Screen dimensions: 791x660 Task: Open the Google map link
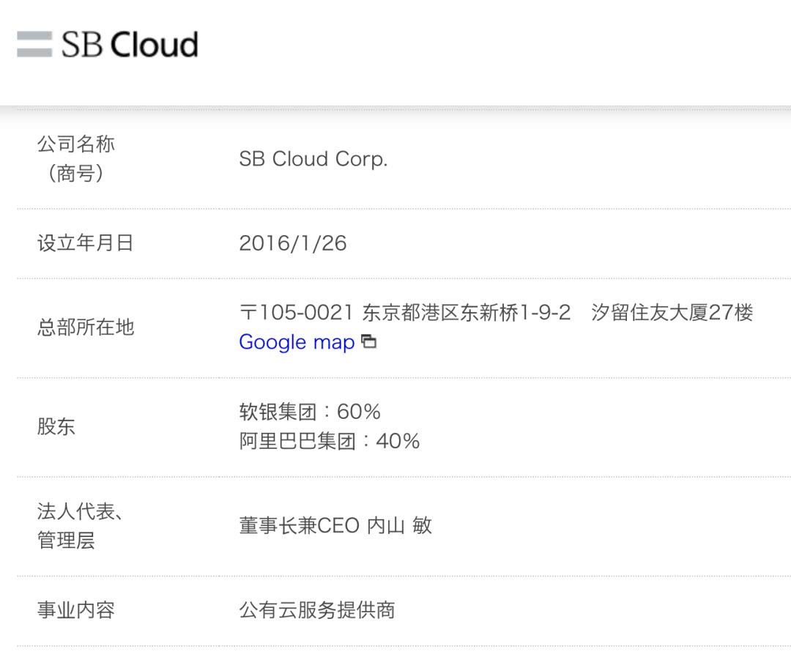coord(297,342)
